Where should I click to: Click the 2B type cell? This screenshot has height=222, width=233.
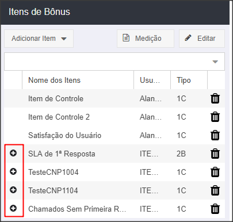181,154
